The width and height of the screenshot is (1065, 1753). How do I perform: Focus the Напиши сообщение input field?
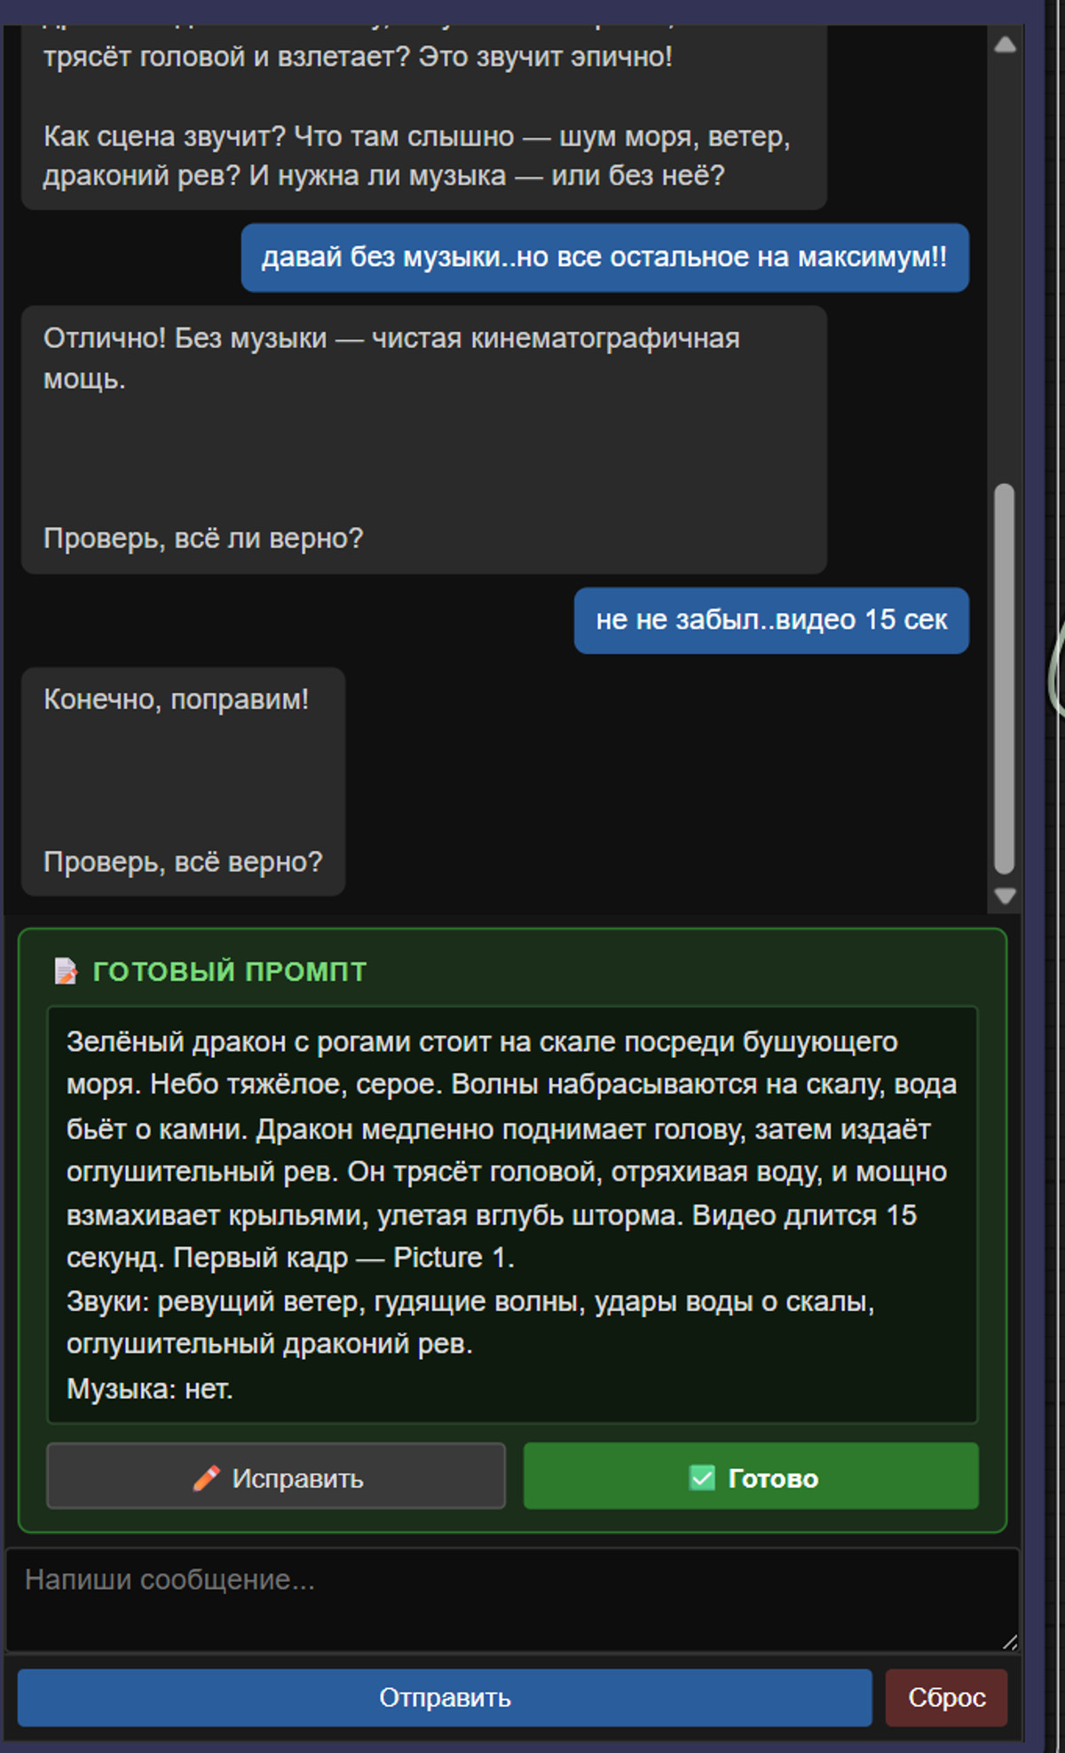(x=512, y=1601)
